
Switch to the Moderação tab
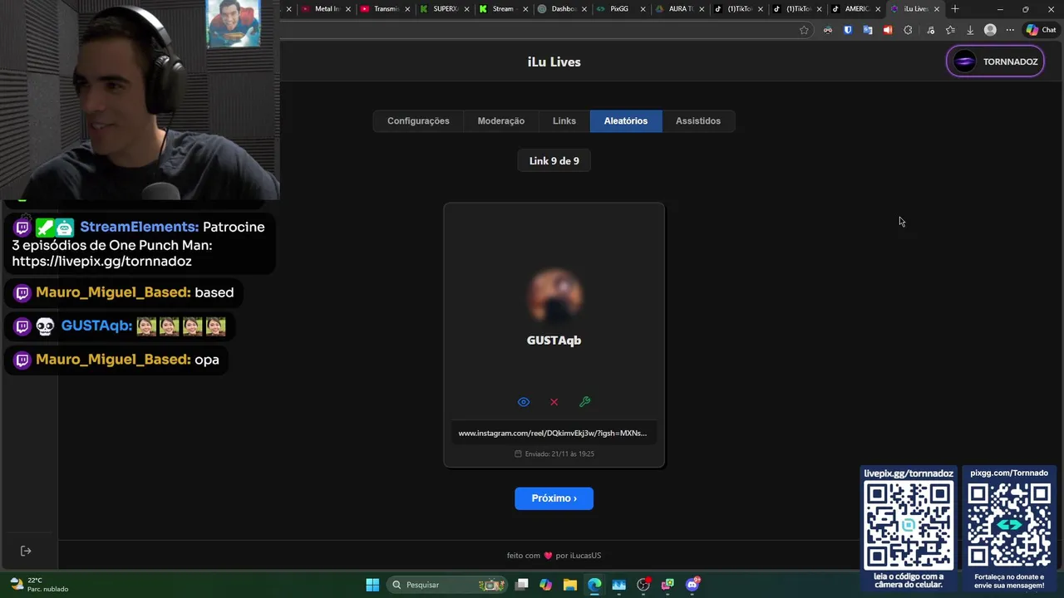[x=501, y=121]
